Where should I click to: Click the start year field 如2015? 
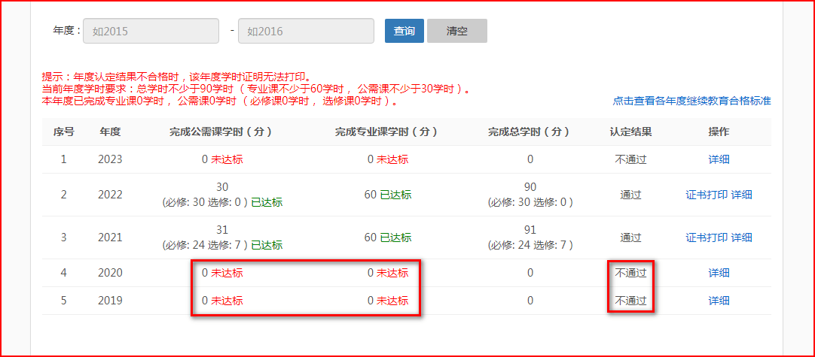151,31
